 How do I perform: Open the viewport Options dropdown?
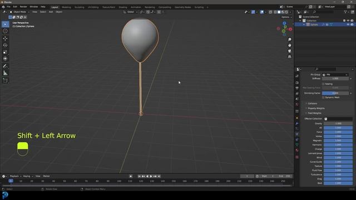[x=286, y=17]
